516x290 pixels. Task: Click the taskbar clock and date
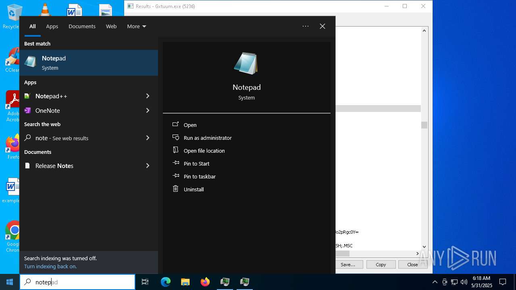click(x=482, y=282)
